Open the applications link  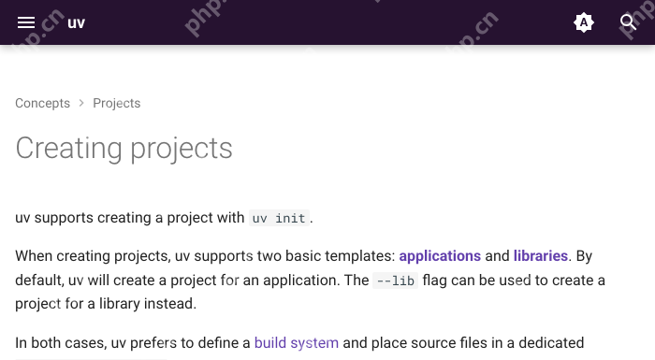click(440, 255)
